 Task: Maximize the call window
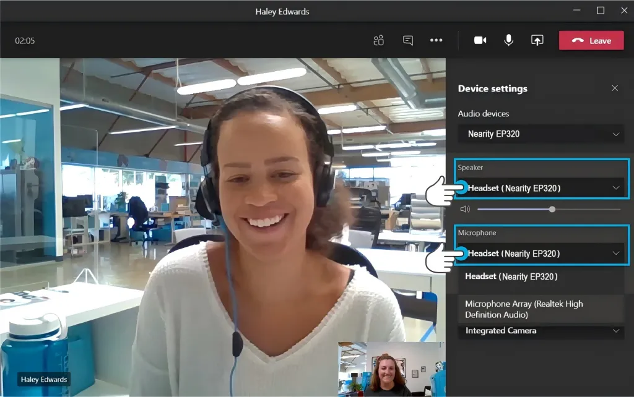point(601,11)
